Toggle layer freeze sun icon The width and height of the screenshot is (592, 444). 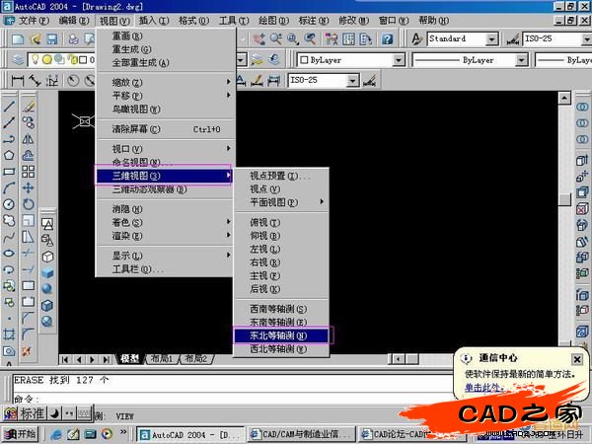[47, 60]
